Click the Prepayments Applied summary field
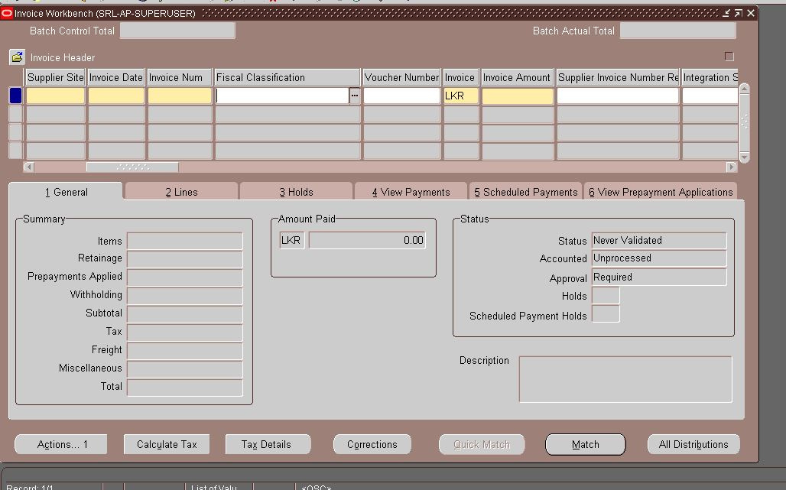The height and width of the screenshot is (490, 786). pos(185,277)
